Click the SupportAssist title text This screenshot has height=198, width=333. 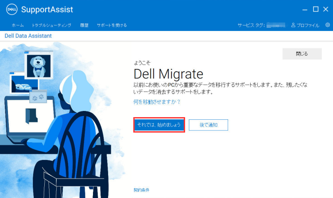[47, 9]
